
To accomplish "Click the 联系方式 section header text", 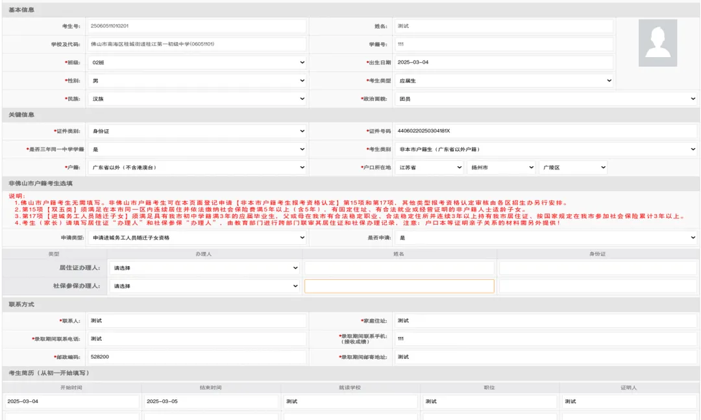I will coord(21,304).
